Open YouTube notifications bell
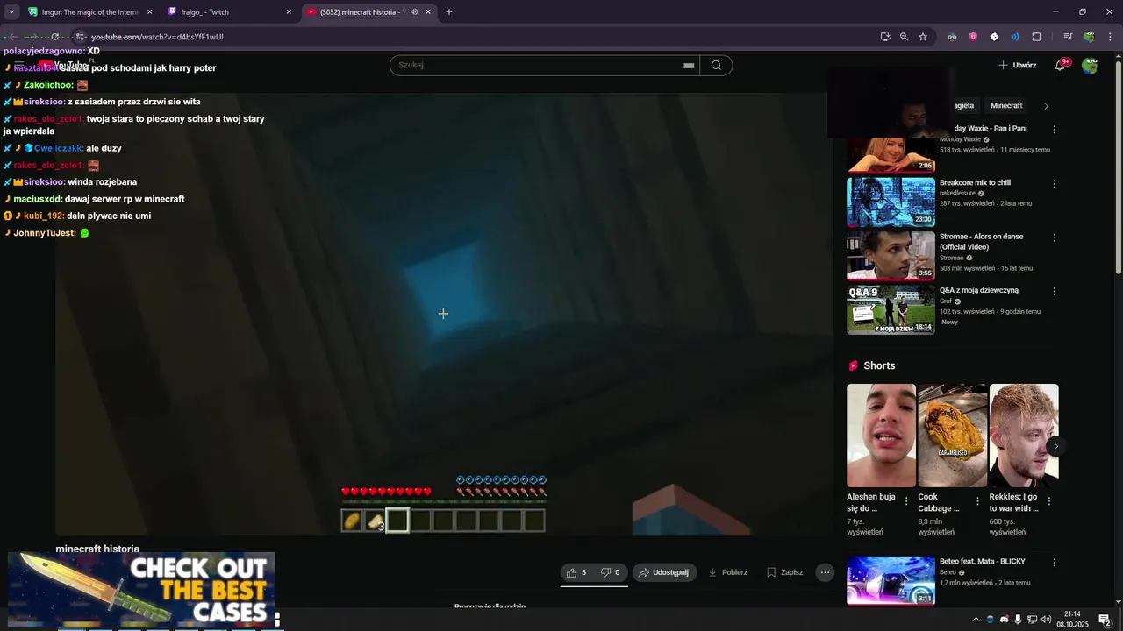 (x=1060, y=65)
